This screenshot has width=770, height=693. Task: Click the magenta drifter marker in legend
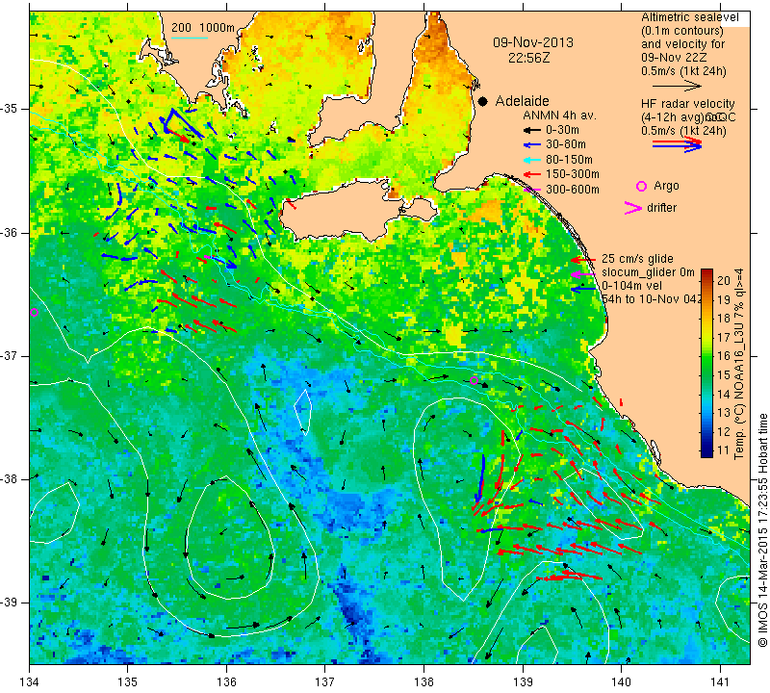coord(633,208)
